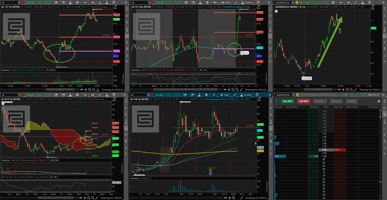This screenshot has height=200, width=387.
Task: Open settings gear on AI 15m chart toolbar
Action: pyautogui.click(x=207, y=3)
